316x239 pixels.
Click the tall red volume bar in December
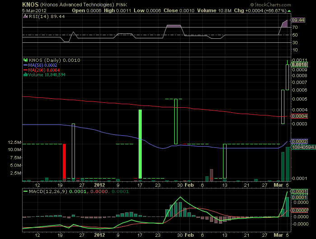click(65, 161)
